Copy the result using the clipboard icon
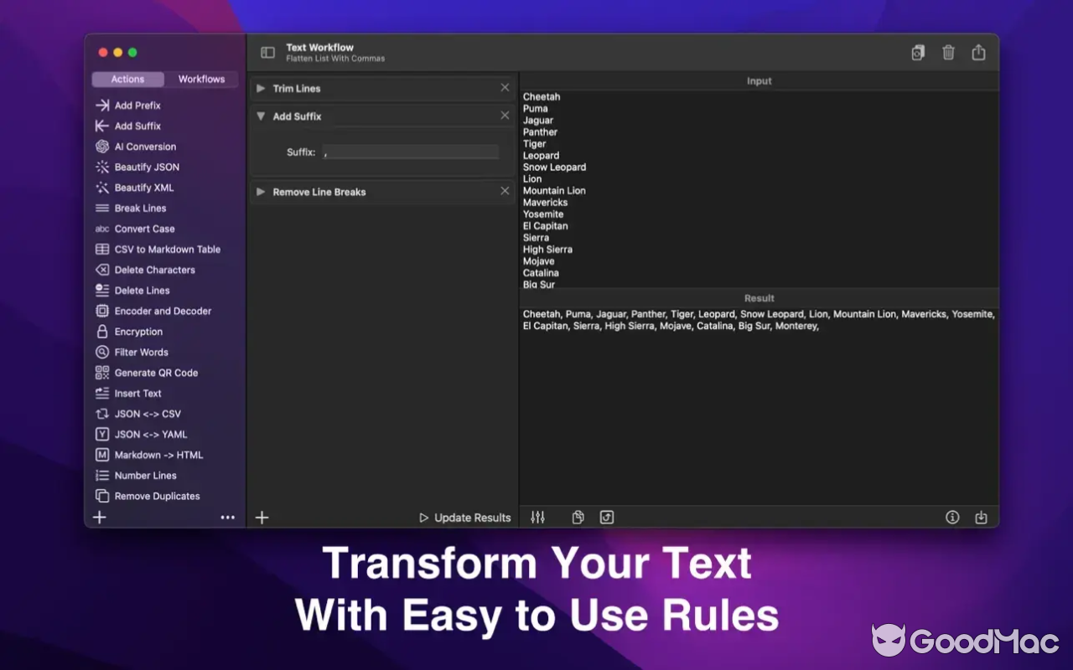This screenshot has width=1073, height=670. 578,517
